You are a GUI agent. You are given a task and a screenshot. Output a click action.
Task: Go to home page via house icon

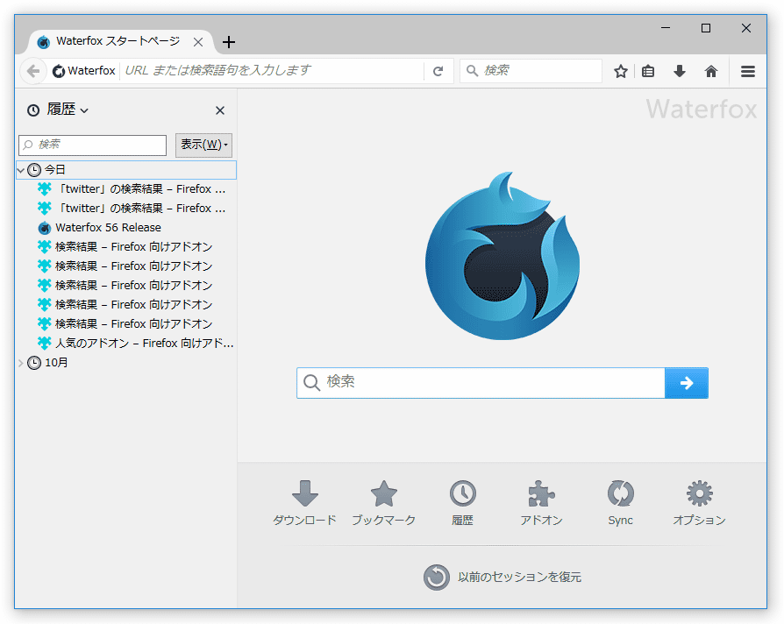[x=710, y=72]
